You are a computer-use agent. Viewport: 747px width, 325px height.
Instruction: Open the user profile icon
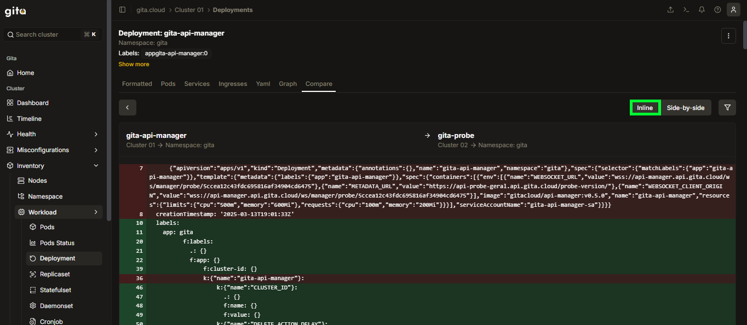point(733,10)
